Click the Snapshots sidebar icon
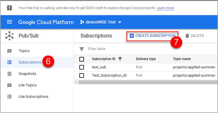The image size is (218, 113). 9,74
